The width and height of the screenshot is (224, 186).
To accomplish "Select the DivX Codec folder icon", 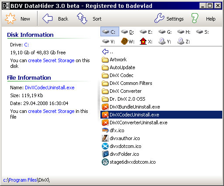I will (x=105, y=76).
